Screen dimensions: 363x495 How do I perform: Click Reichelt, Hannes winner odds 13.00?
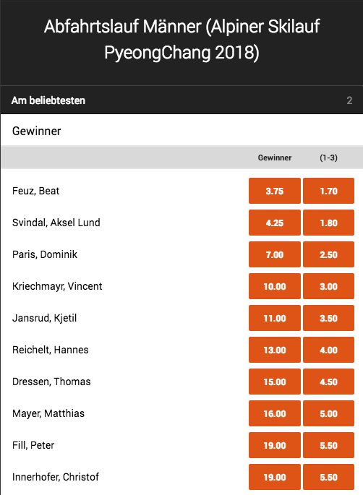[275, 350]
